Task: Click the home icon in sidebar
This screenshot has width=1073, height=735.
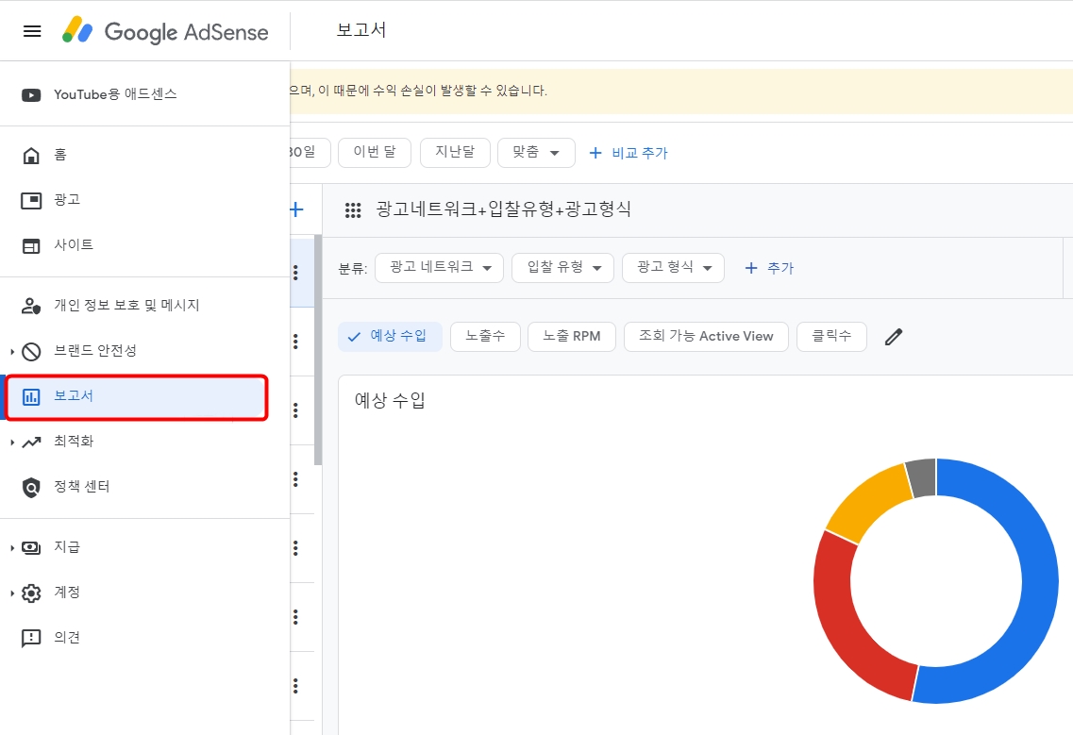Action: coord(31,156)
